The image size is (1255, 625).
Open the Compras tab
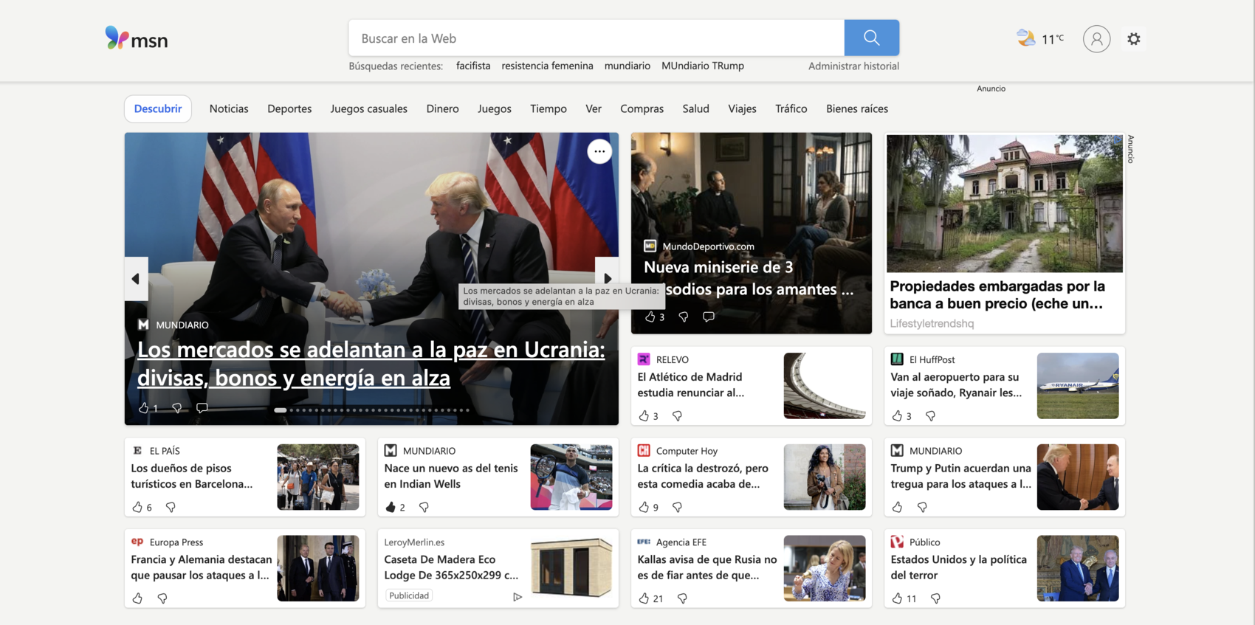(642, 108)
